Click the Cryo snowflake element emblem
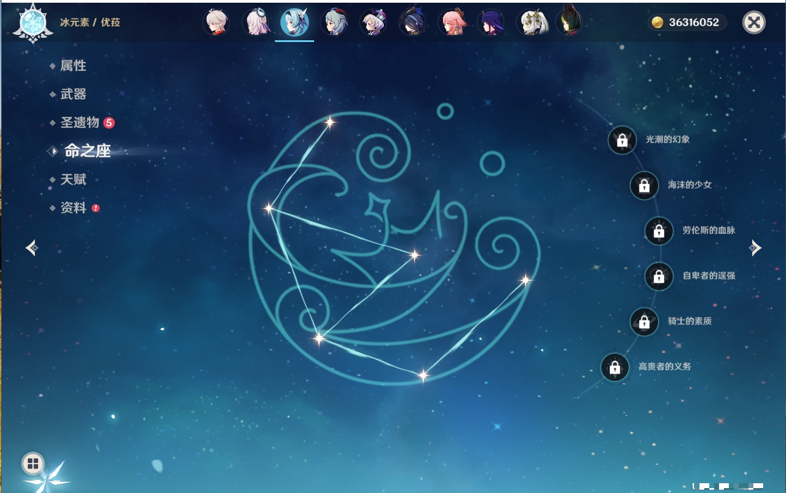This screenshot has height=493, width=786. click(x=33, y=24)
